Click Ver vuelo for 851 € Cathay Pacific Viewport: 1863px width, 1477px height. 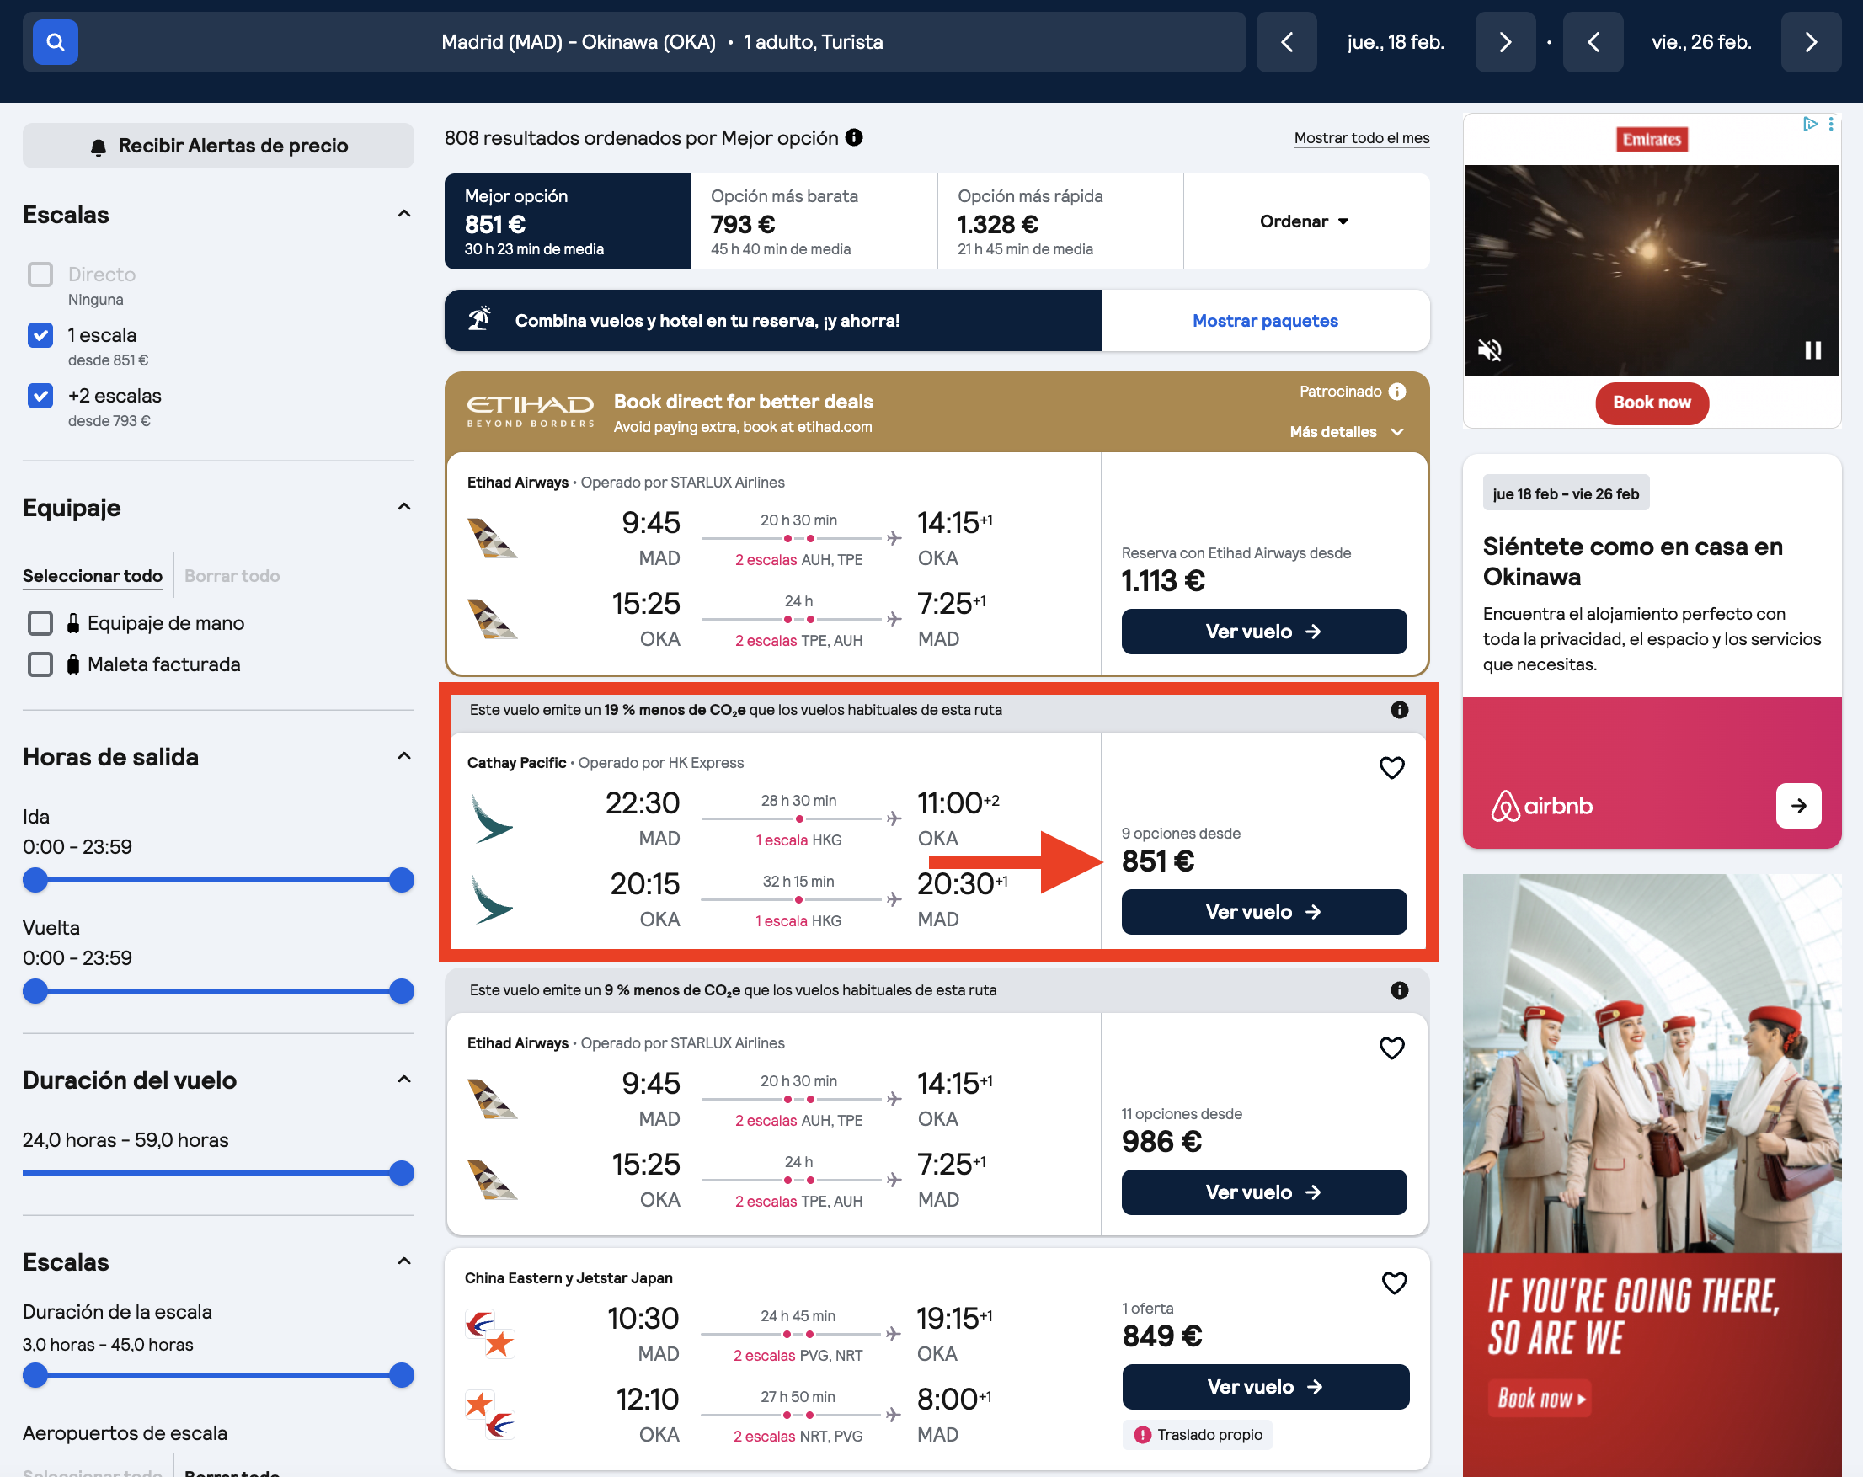(1263, 911)
